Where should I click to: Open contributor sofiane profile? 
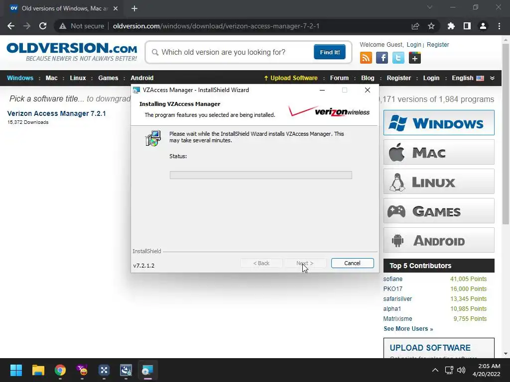click(x=392, y=279)
